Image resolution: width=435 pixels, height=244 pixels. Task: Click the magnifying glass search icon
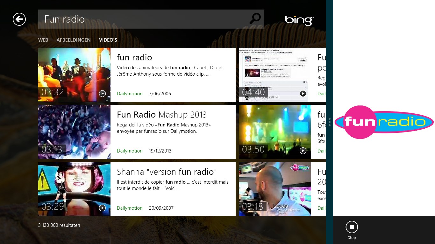pos(255,19)
